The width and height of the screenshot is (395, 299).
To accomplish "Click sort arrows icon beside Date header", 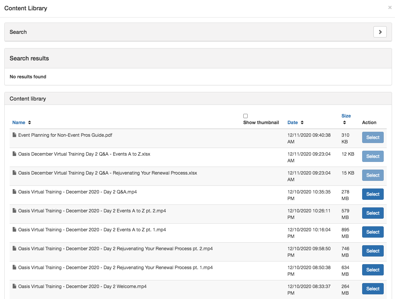I will pos(302,122).
